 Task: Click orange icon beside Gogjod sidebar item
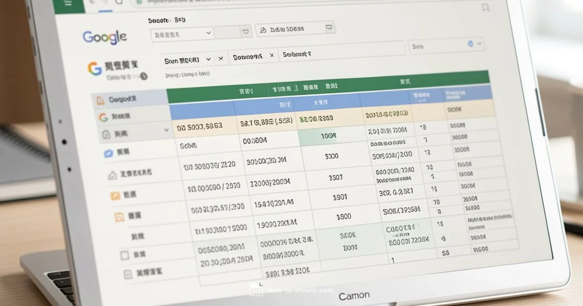click(x=101, y=101)
